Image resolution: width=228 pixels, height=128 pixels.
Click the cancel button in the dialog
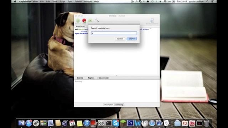tap(120, 39)
